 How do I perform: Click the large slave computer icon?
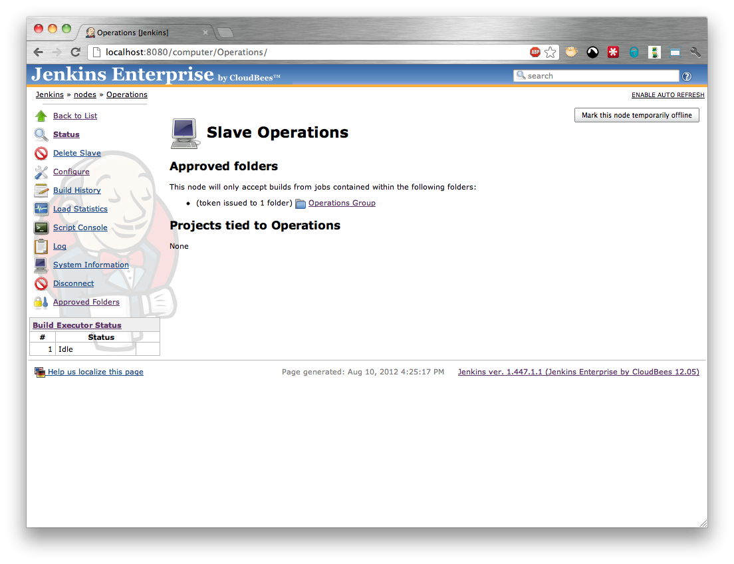185,134
